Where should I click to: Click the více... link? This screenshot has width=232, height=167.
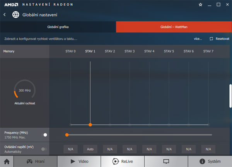198,39
